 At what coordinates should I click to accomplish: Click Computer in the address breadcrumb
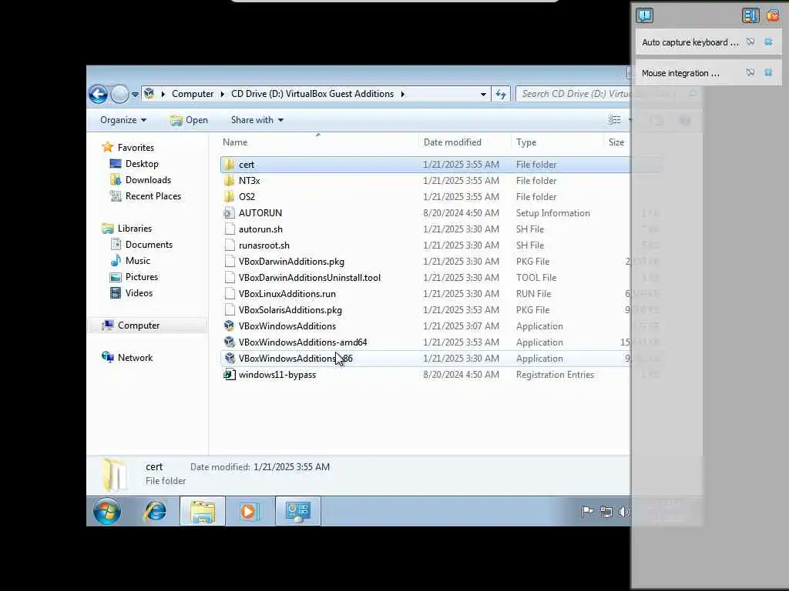192,94
